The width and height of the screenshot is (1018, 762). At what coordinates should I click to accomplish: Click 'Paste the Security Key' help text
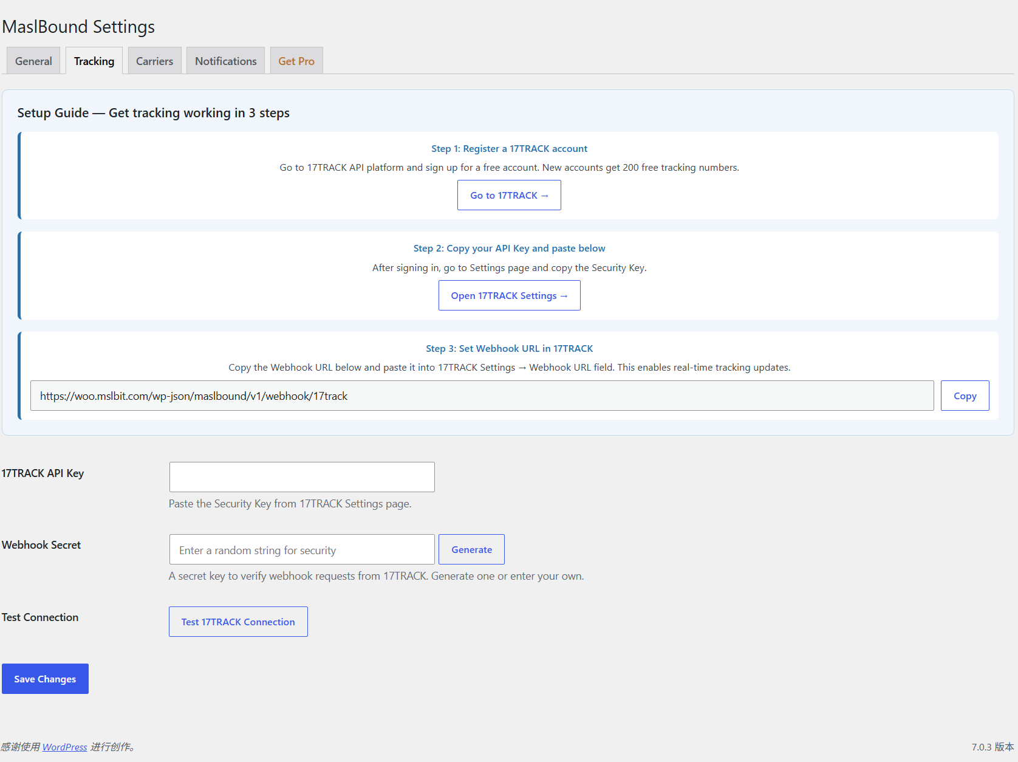[290, 504]
